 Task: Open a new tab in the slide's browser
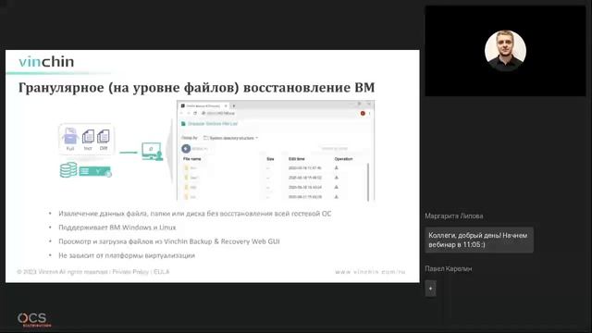coord(234,105)
